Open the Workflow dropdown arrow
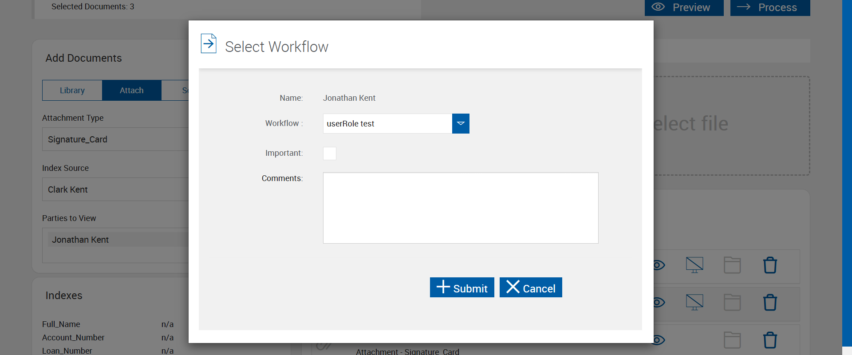The height and width of the screenshot is (355, 852). [461, 123]
